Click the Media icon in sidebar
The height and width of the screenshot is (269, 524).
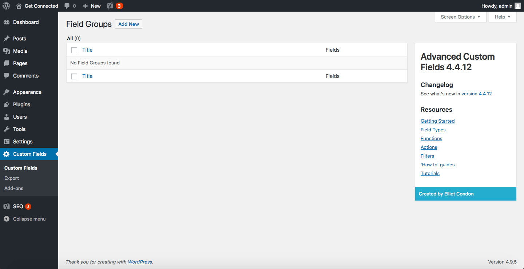tap(7, 51)
